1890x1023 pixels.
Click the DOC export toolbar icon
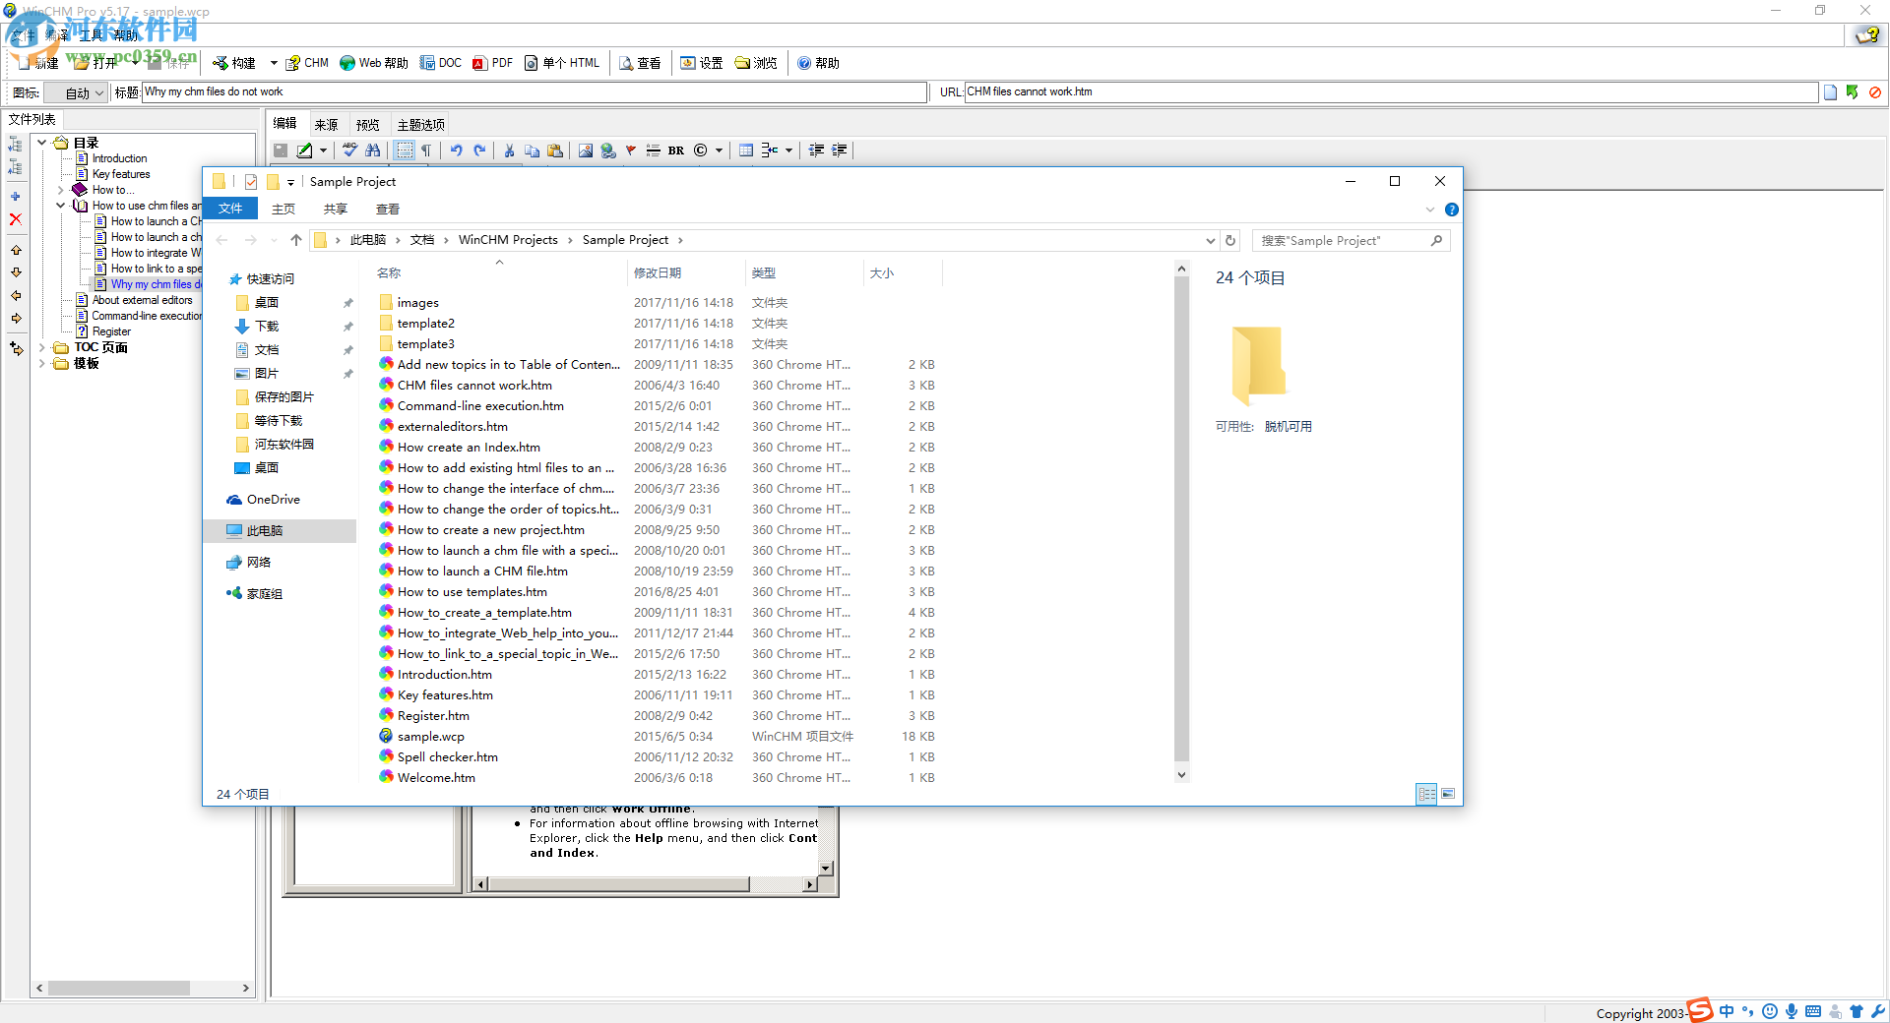[x=427, y=63]
